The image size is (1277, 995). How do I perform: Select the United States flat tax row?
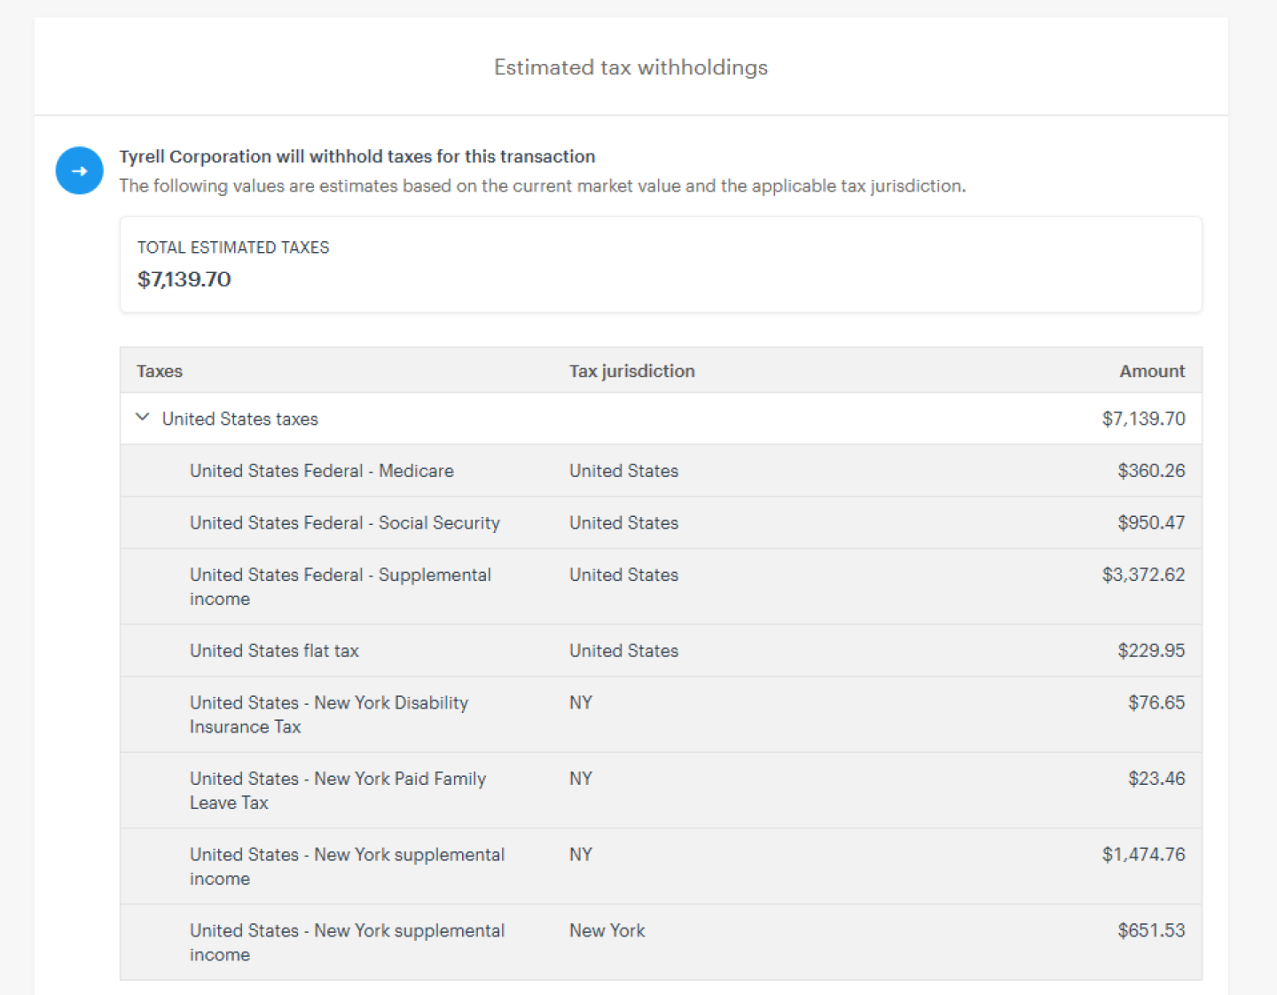(x=661, y=651)
